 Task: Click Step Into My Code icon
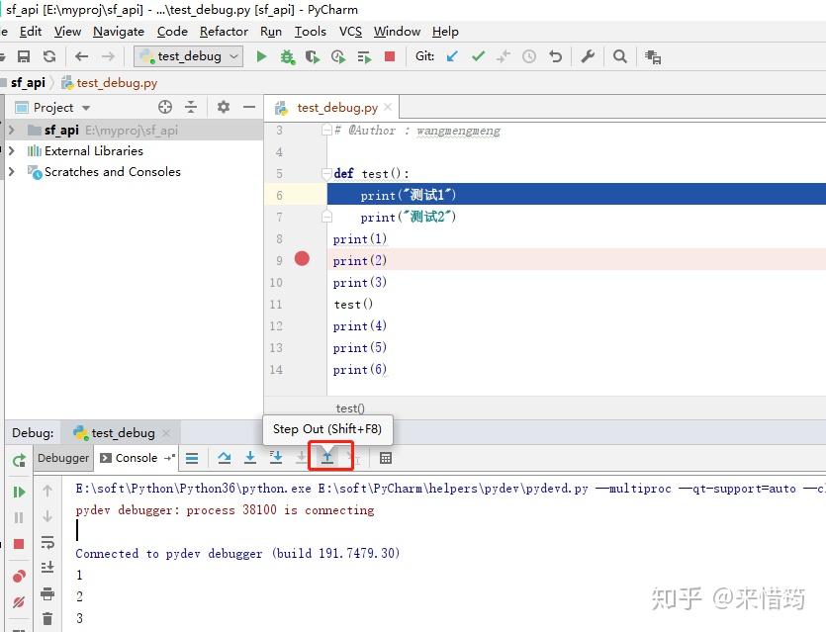276,457
